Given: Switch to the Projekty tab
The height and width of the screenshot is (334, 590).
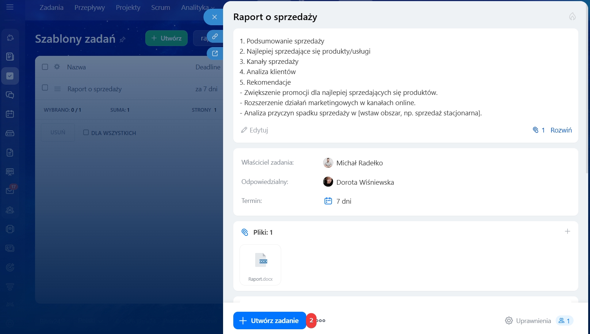Looking at the screenshot, I should [128, 7].
